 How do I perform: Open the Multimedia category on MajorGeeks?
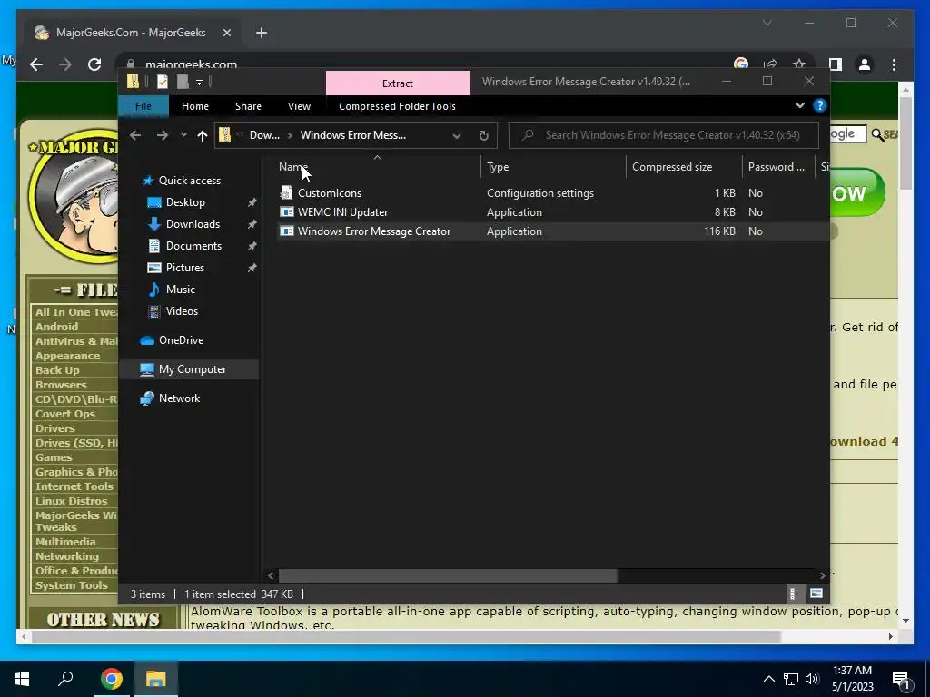click(65, 542)
